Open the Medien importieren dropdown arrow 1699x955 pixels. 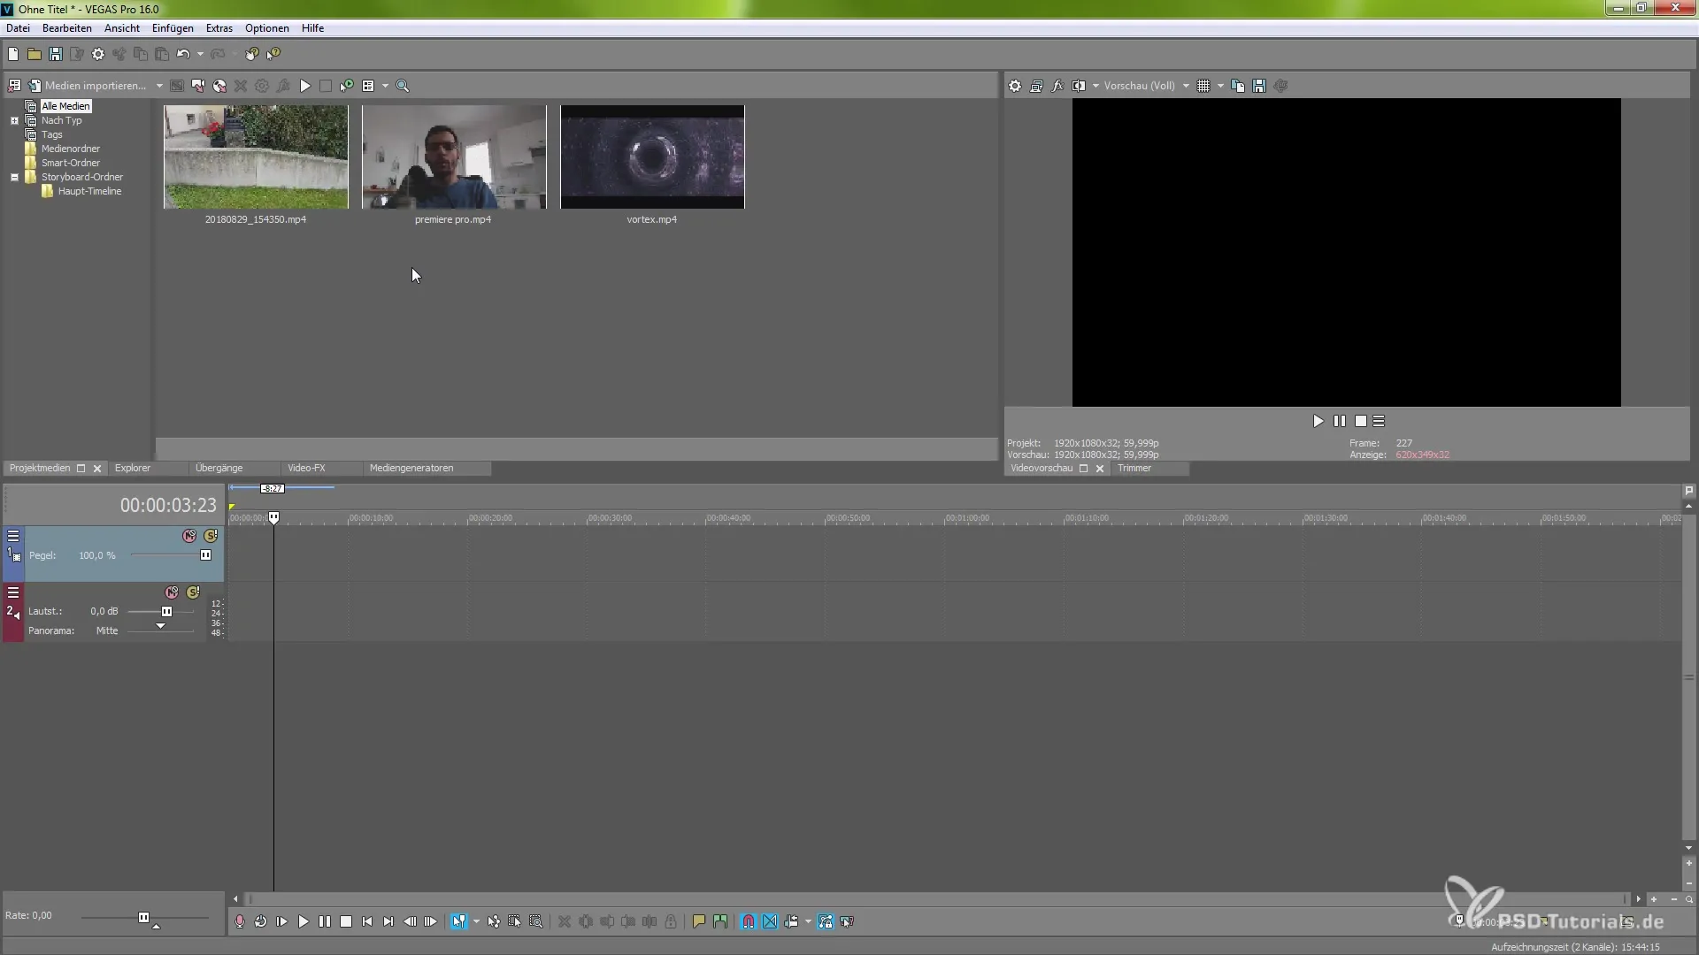point(159,86)
